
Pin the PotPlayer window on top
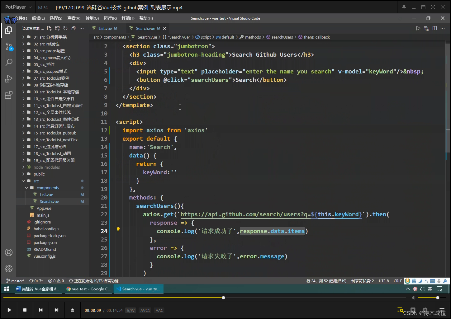(x=404, y=7)
